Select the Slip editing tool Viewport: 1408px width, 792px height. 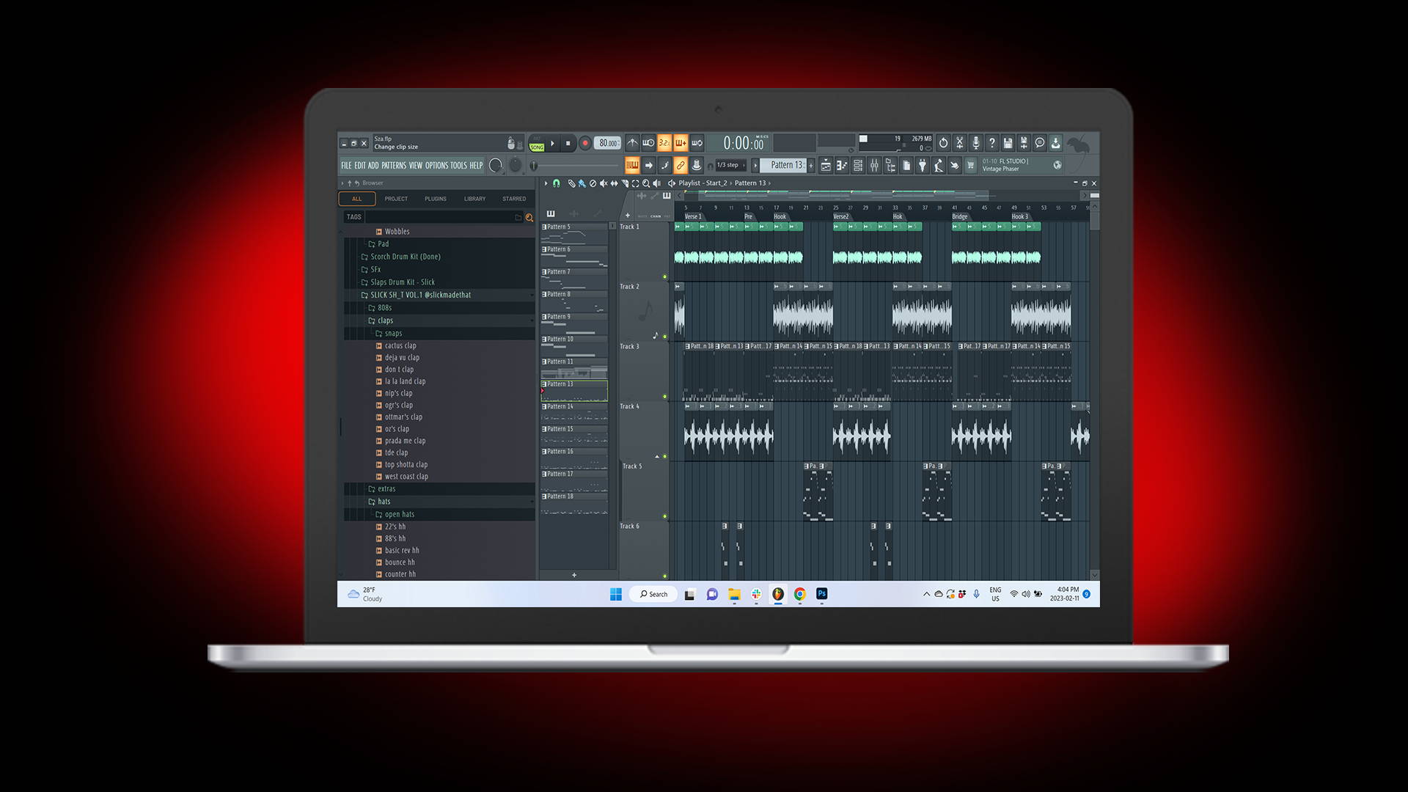coord(615,183)
